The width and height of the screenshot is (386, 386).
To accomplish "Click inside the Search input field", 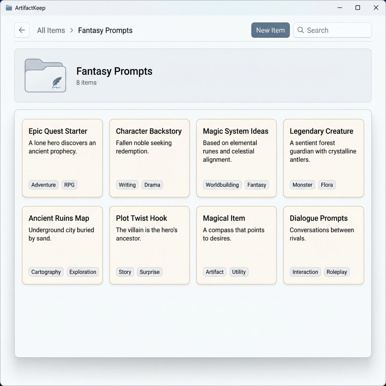I will pos(335,30).
